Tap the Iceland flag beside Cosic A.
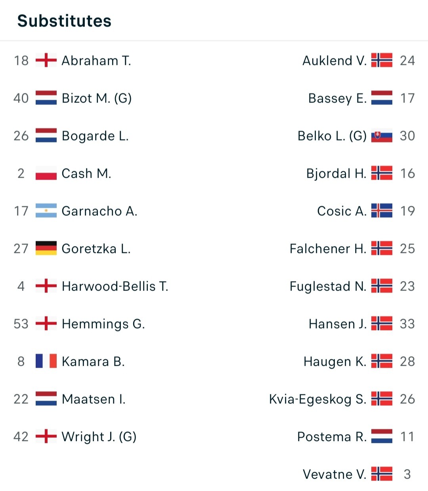428x491 pixels. coord(382,211)
